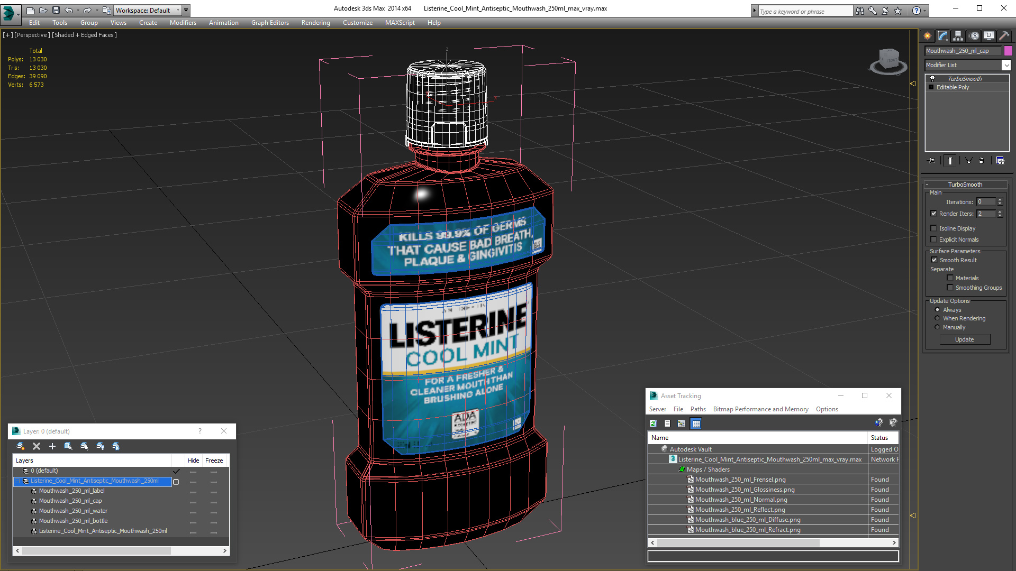Viewport: 1016px width, 571px height.
Task: Click the Render Iters spinner arrows
Action: pyautogui.click(x=1000, y=214)
